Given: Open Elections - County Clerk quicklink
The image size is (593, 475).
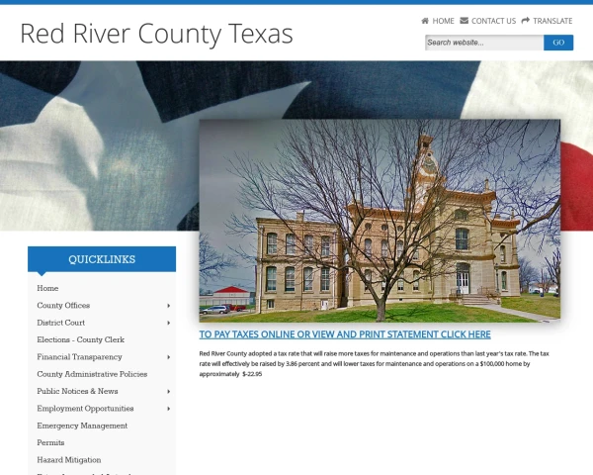Looking at the screenshot, I should click(81, 339).
